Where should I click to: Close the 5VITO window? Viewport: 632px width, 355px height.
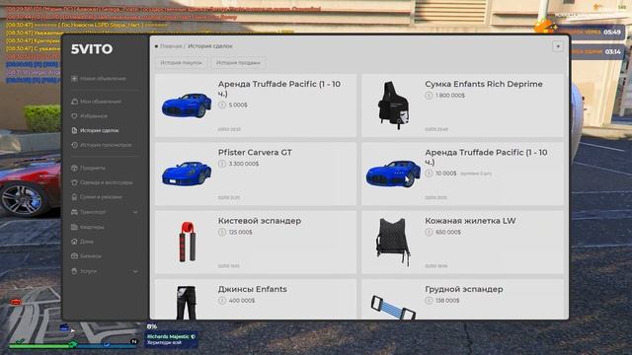pos(558,46)
